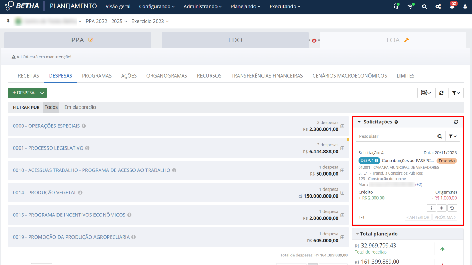The image size is (472, 265).
Task: Click the red error icon between LDO and LOA
Action: (x=314, y=41)
